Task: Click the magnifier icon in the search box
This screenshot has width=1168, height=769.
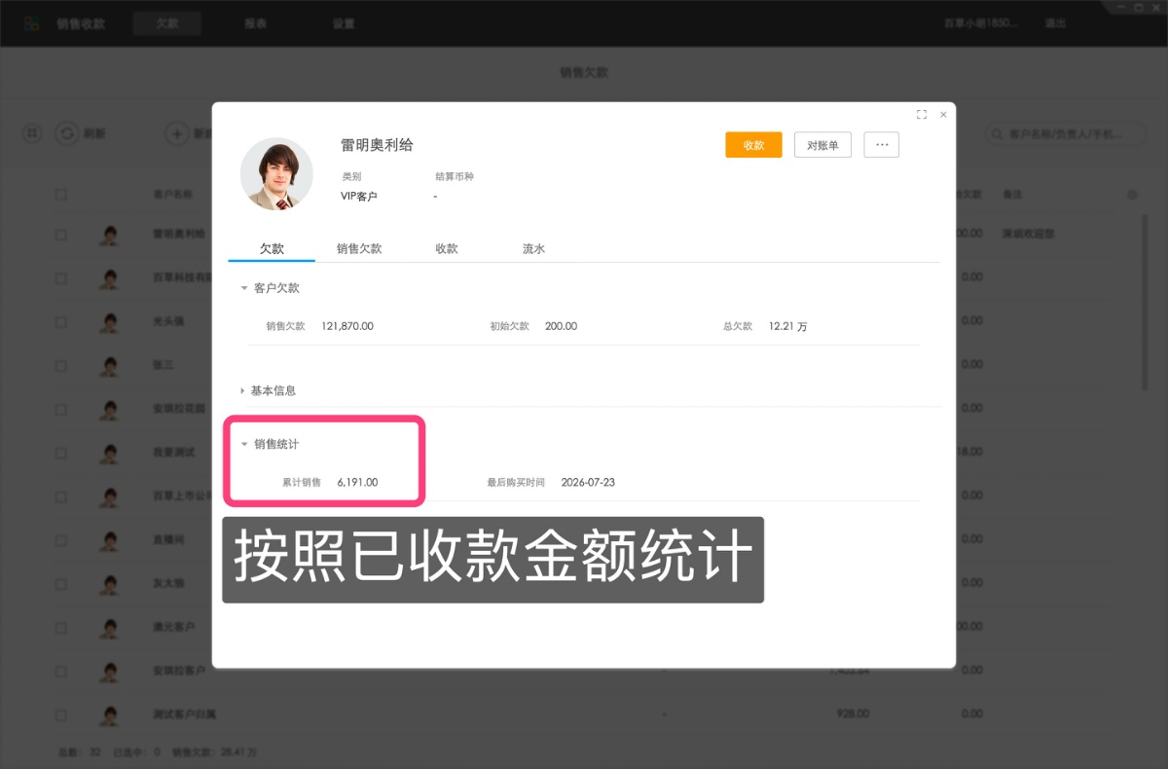Action: 998,133
